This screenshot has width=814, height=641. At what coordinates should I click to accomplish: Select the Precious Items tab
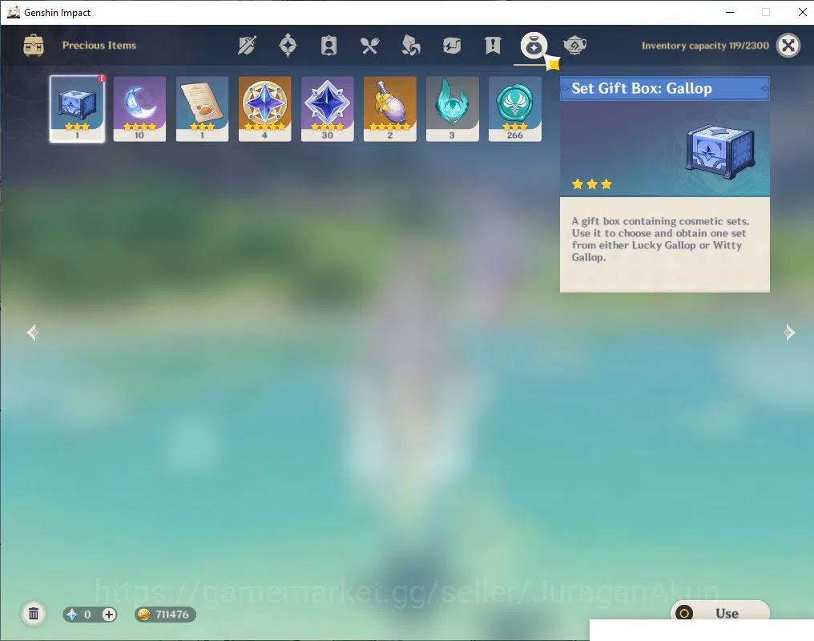pos(534,46)
